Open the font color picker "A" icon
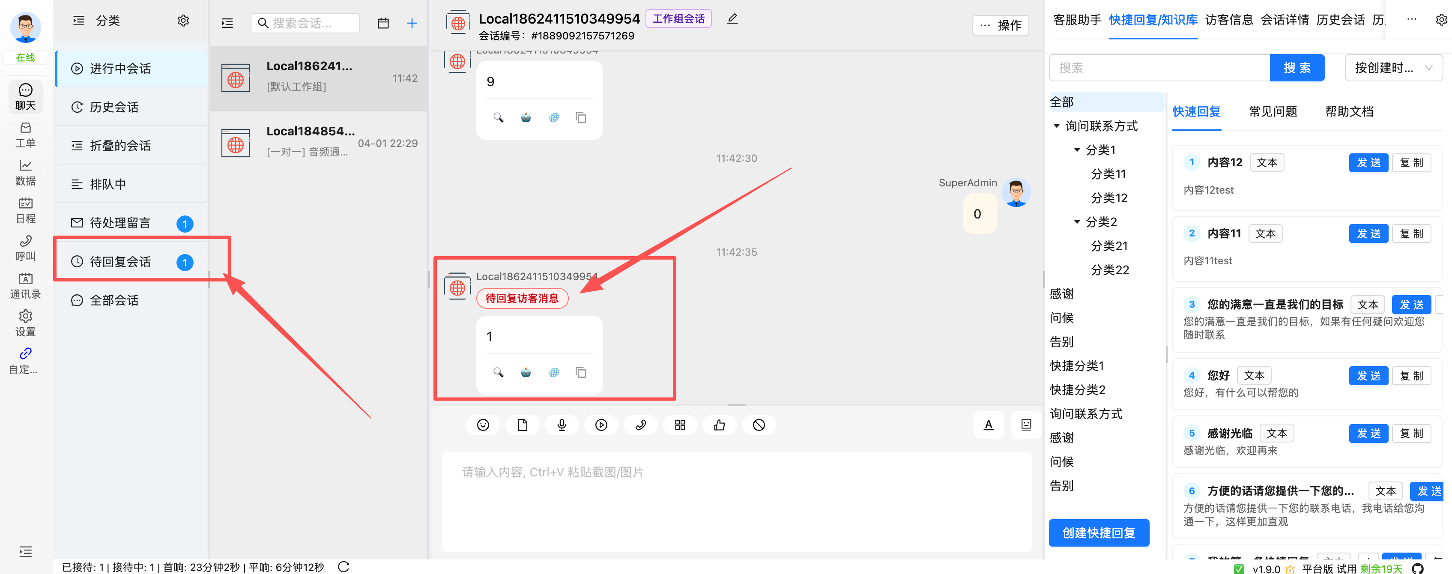 click(989, 425)
